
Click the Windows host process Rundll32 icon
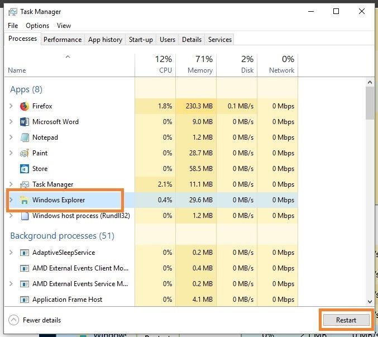[x=25, y=216]
